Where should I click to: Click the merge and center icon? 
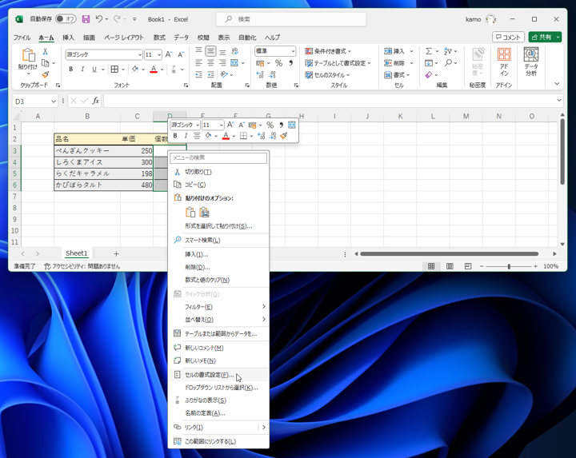tap(234, 63)
